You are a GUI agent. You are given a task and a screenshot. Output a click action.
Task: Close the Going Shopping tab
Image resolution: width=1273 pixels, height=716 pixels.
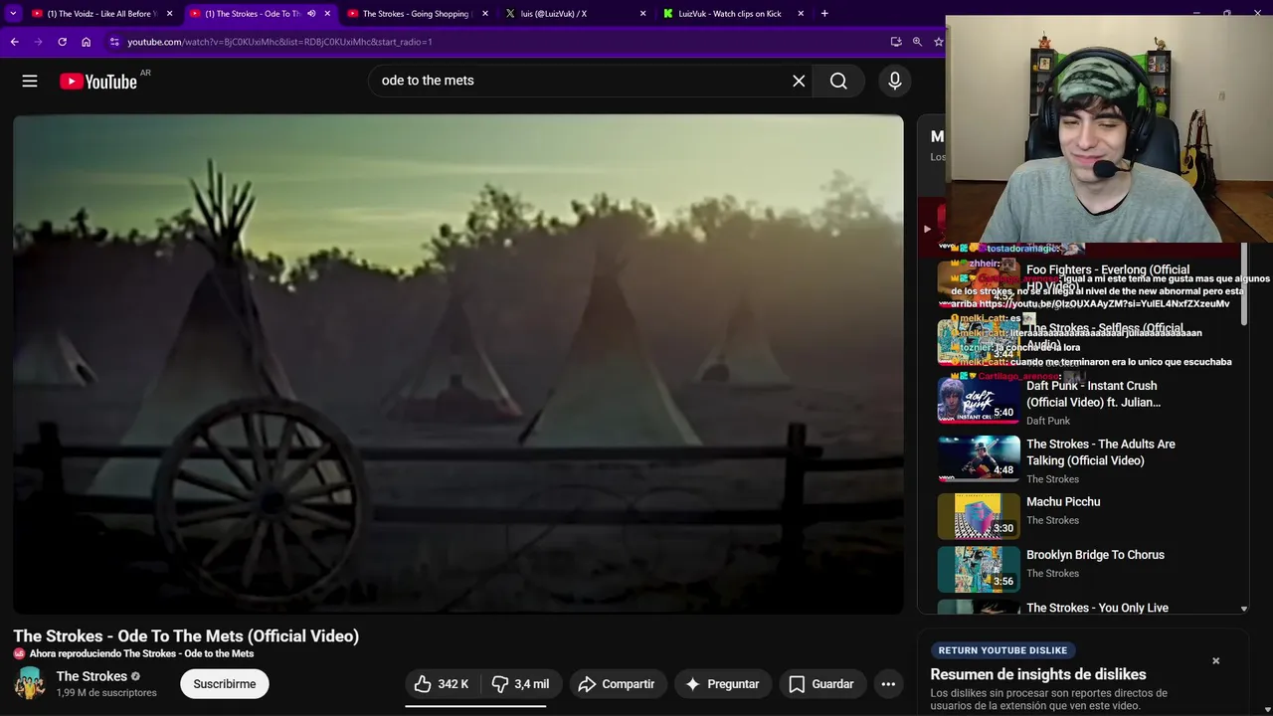(485, 14)
